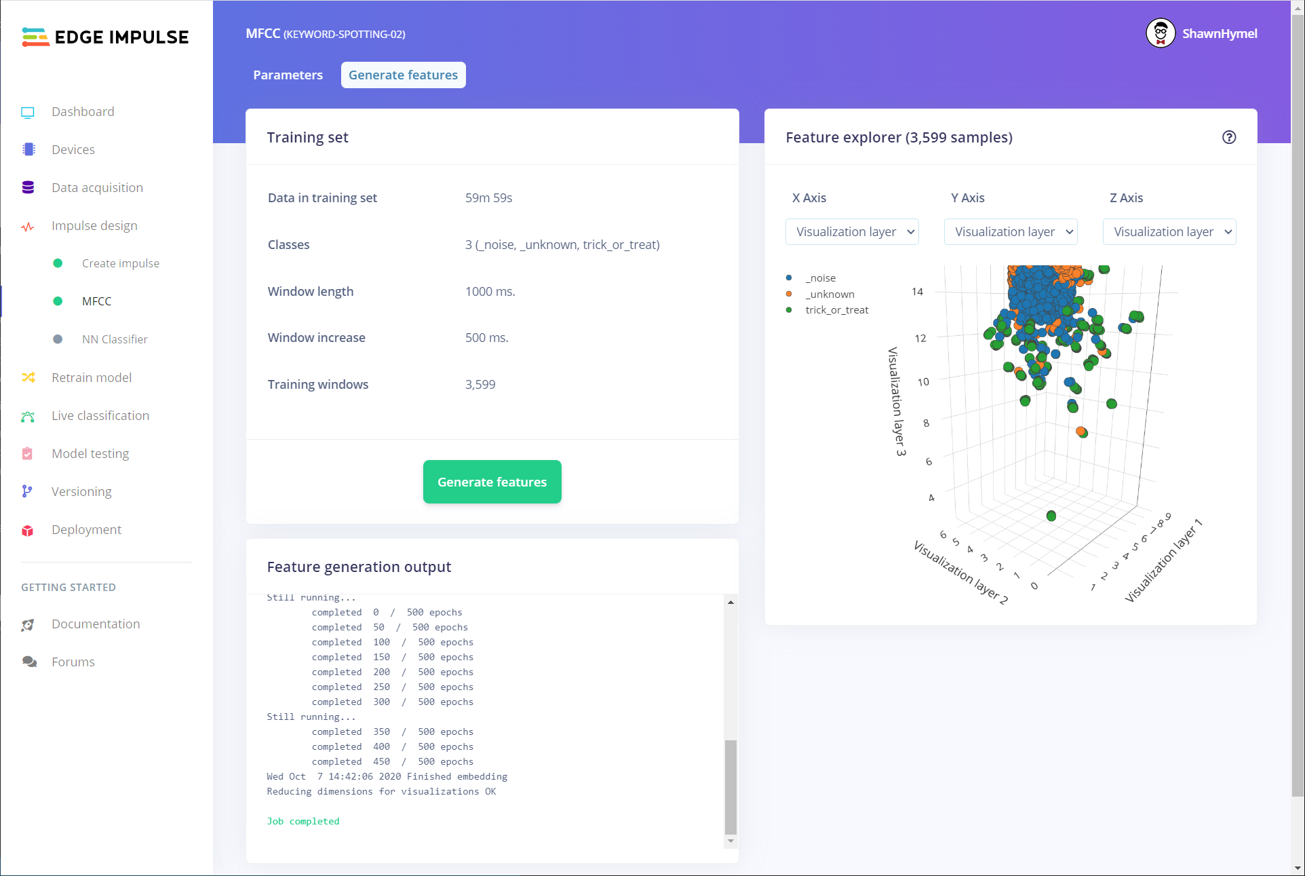Click the Devices chip icon
This screenshot has height=876, width=1305.
pyautogui.click(x=28, y=150)
